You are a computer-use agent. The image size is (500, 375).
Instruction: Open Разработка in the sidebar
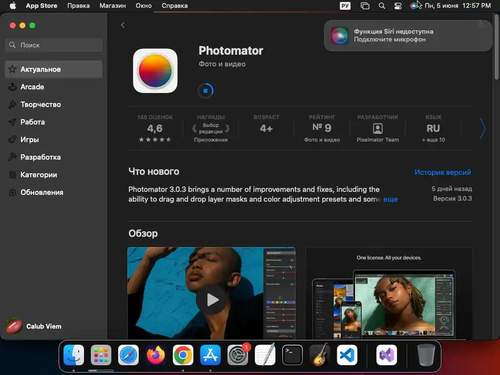pos(54,157)
